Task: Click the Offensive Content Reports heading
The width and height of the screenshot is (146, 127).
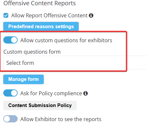Action: click(x=40, y=3)
